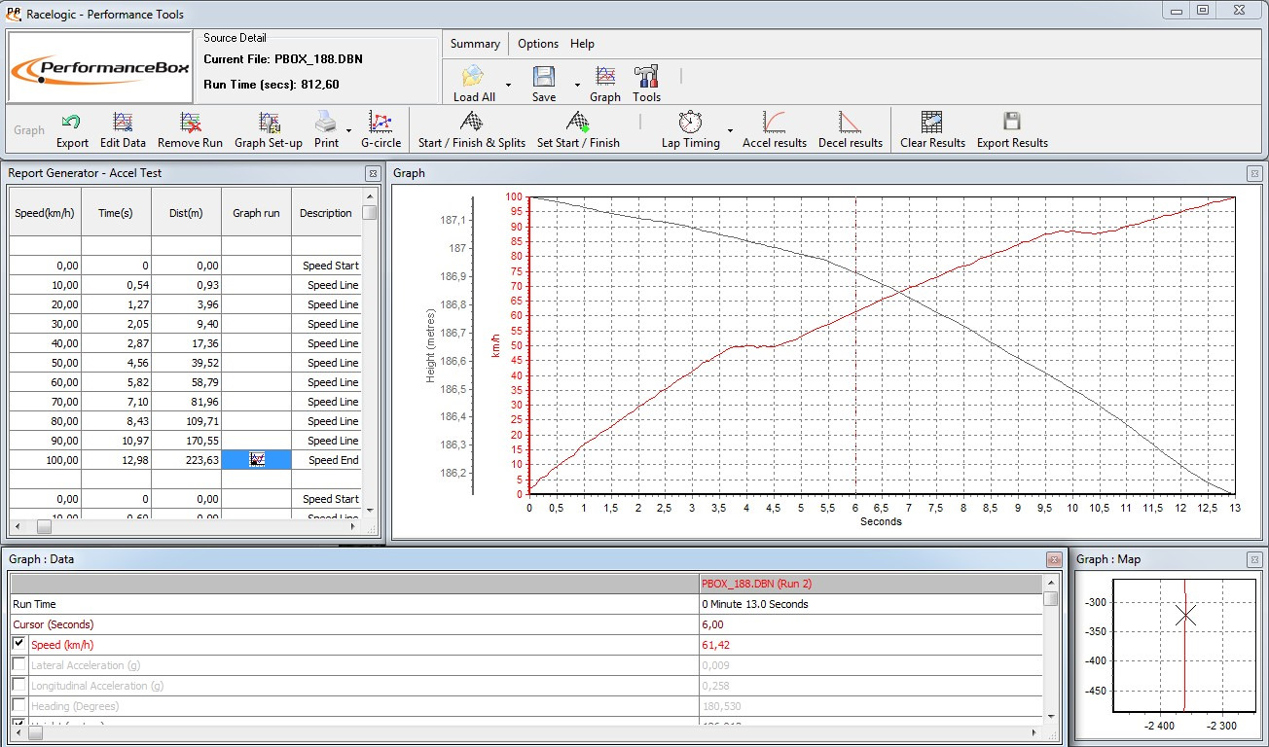
Task: Click the Edit Data icon
Action: click(x=123, y=124)
